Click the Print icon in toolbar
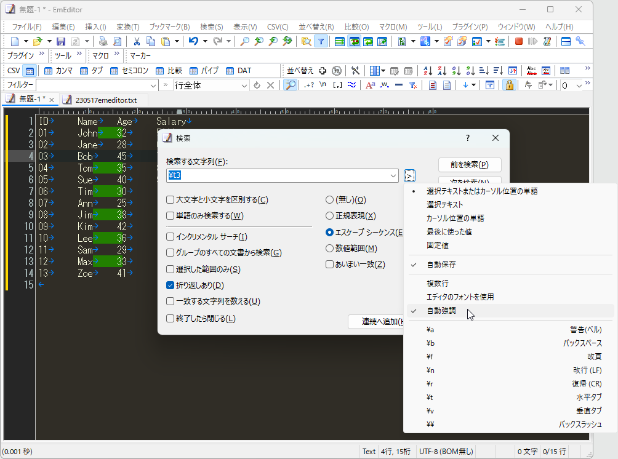Screen dimensions: 618x459 click(x=103, y=41)
